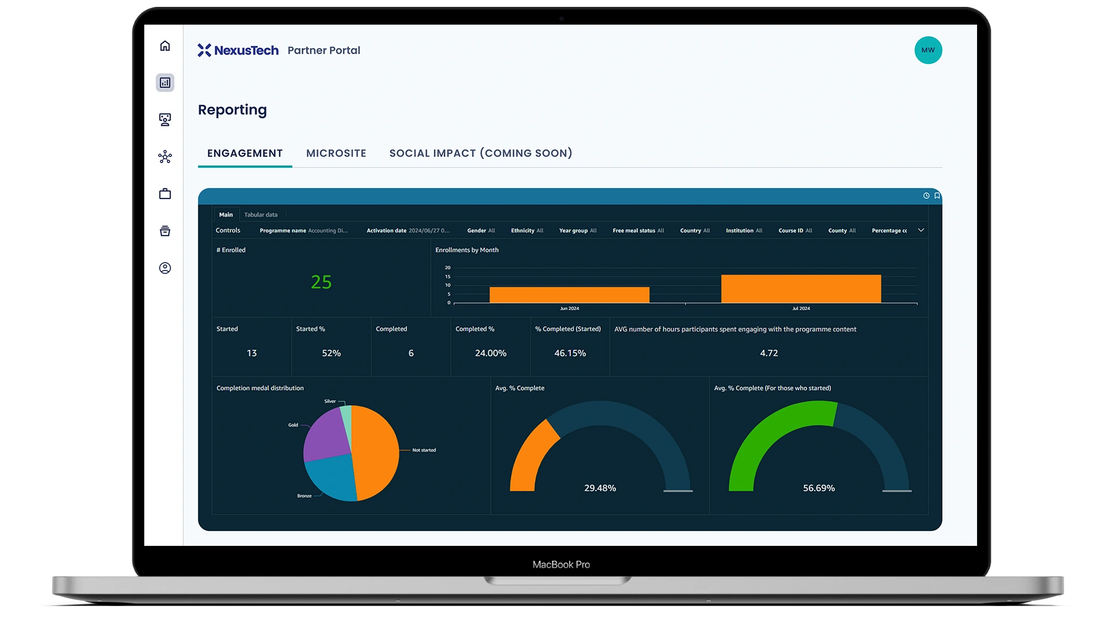Click the NexusTech logo

click(x=238, y=50)
